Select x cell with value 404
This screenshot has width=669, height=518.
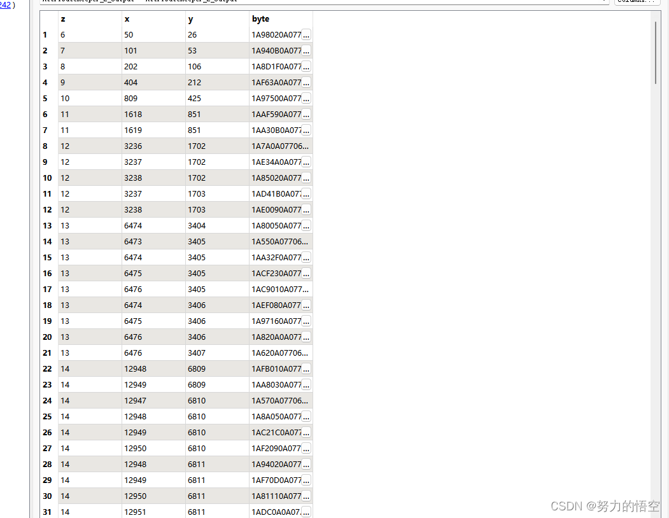click(x=153, y=82)
